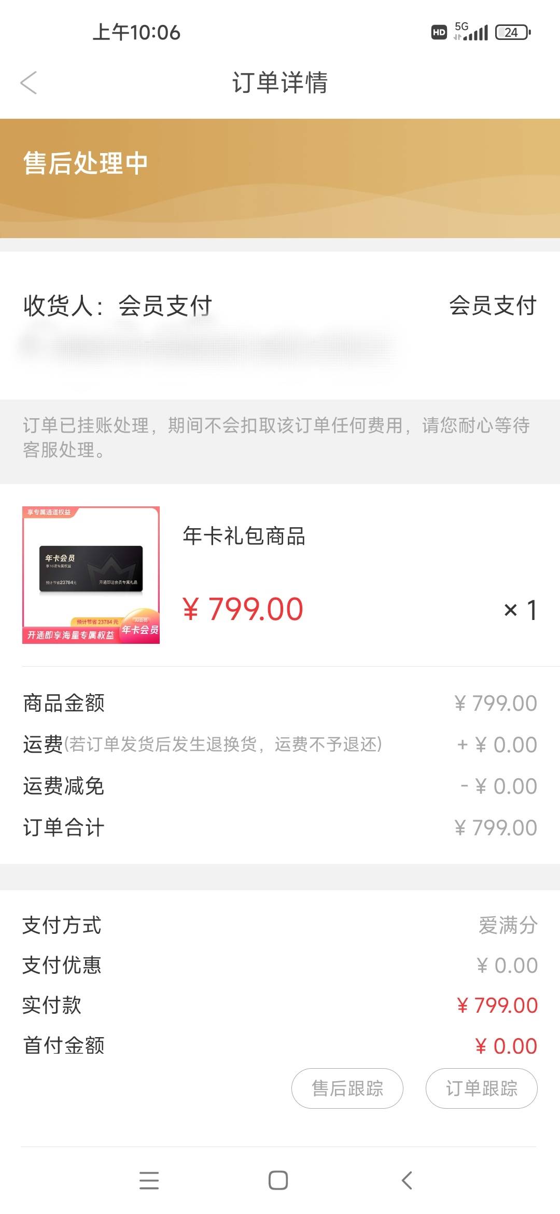
Task: Tap the 年卡会员 product thumbnail image
Action: 91,575
